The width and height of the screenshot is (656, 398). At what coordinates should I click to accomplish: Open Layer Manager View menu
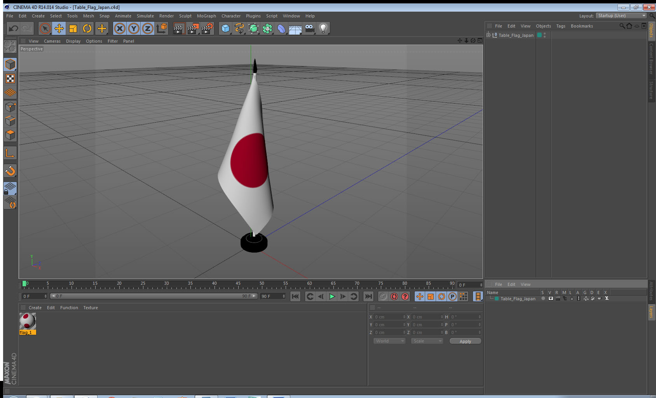(x=525, y=284)
